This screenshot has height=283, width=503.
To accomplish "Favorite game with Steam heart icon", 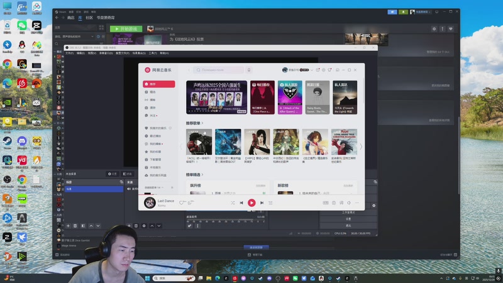I will [451, 29].
